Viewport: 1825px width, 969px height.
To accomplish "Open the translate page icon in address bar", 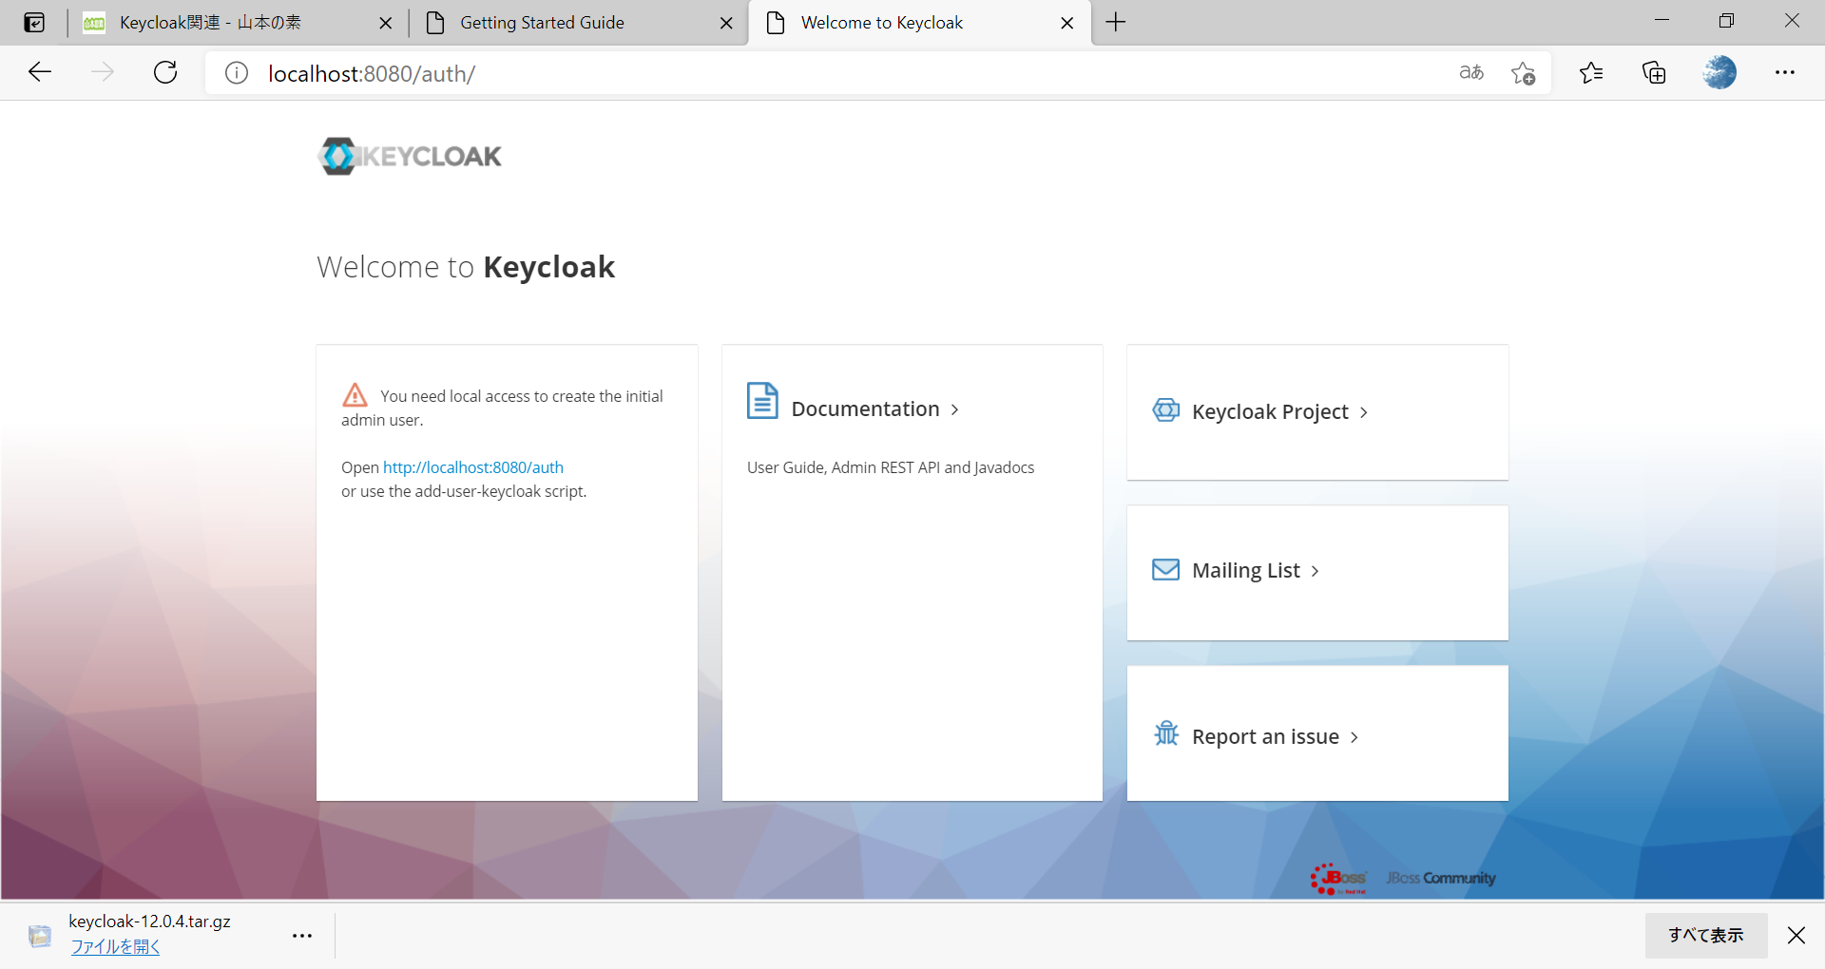I will (1471, 72).
